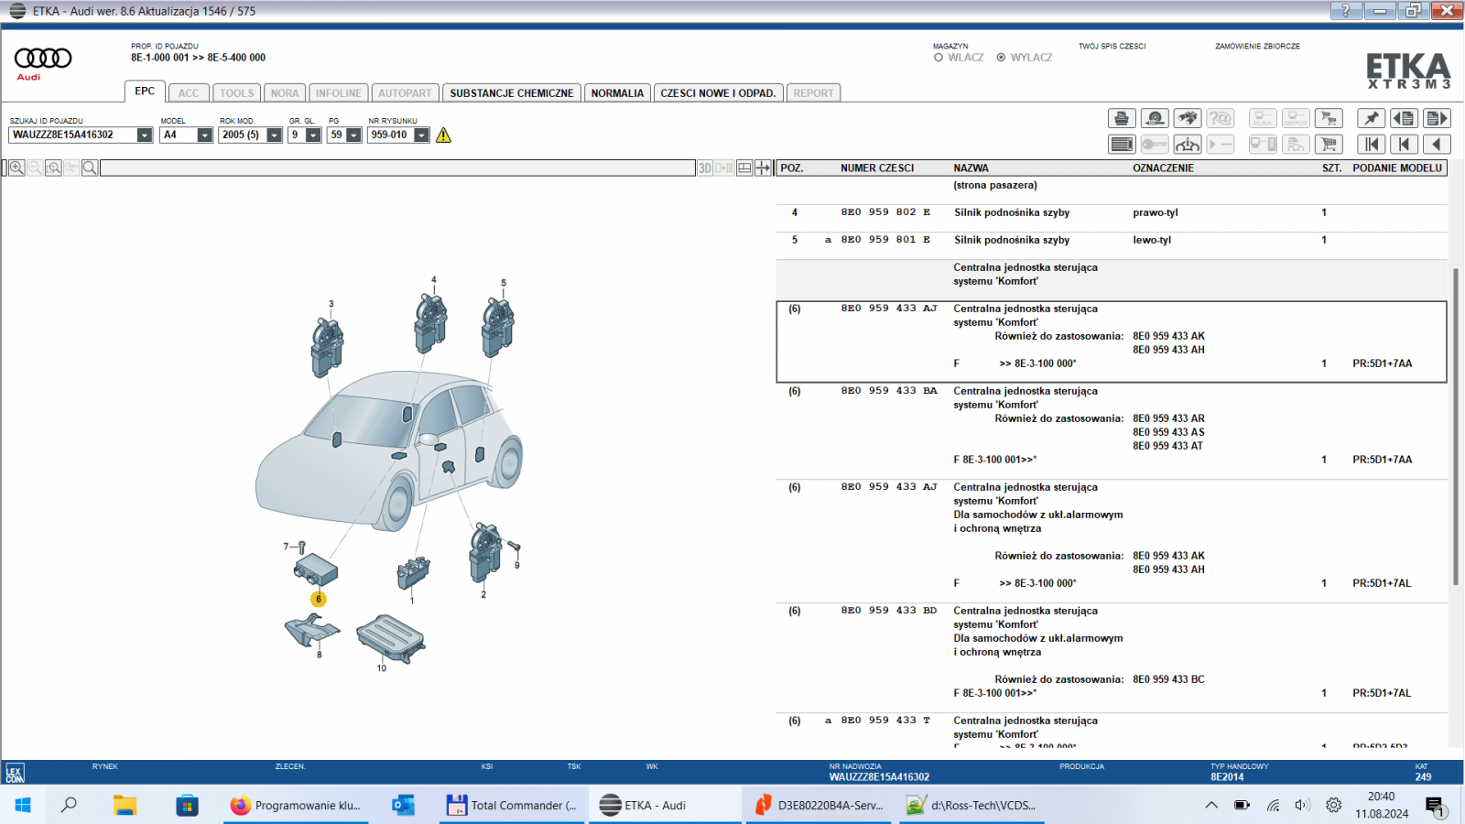Click alternate part 8E0 959 433 AS
Image resolution: width=1465 pixels, height=824 pixels.
pos(1168,432)
